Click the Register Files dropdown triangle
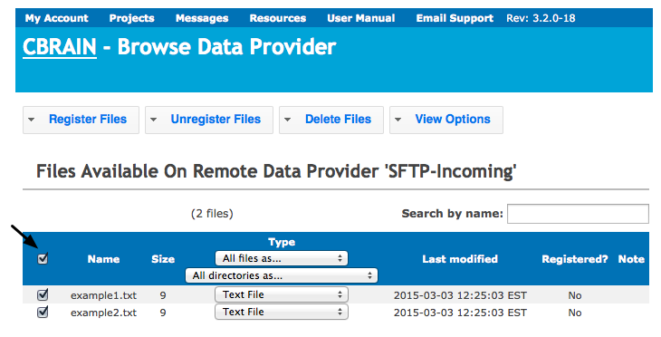The width and height of the screenshot is (661, 337). click(31, 120)
